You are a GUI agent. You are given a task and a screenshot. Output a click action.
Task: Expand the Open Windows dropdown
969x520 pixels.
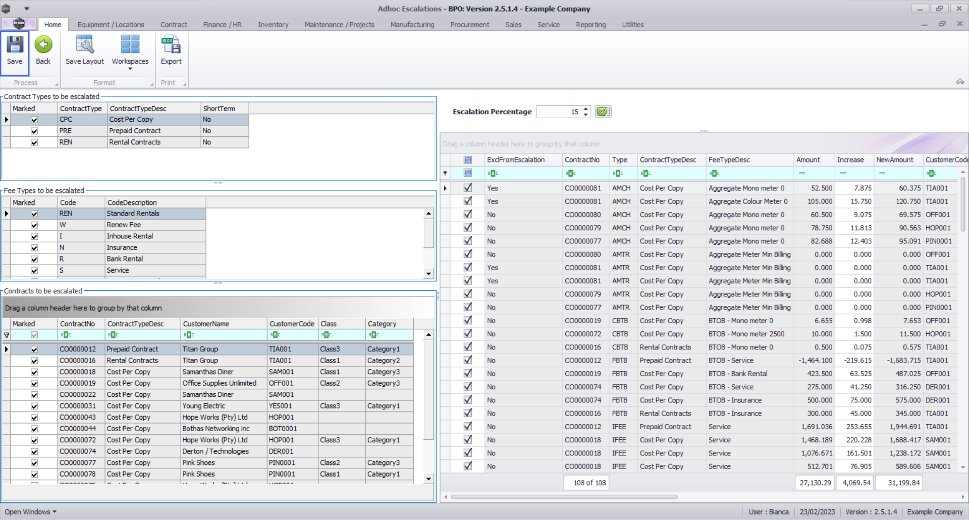tap(31, 512)
